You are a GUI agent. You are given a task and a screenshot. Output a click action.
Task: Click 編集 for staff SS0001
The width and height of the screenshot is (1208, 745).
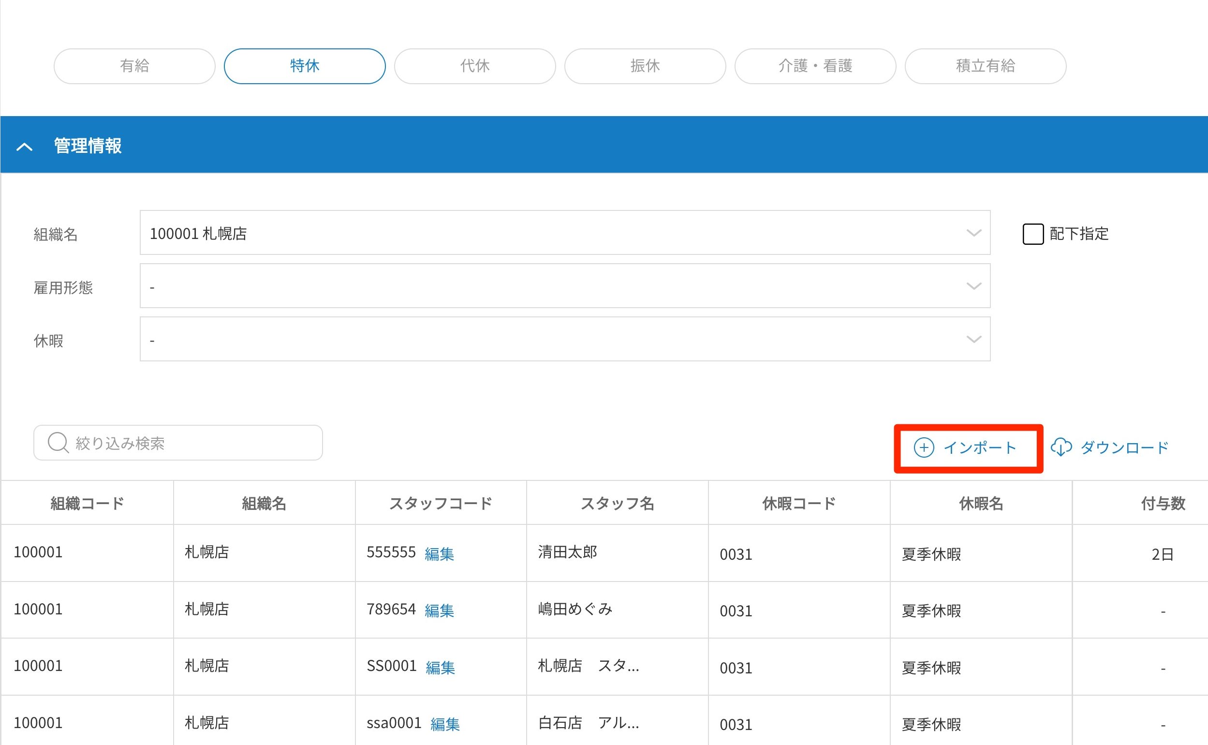[440, 668]
